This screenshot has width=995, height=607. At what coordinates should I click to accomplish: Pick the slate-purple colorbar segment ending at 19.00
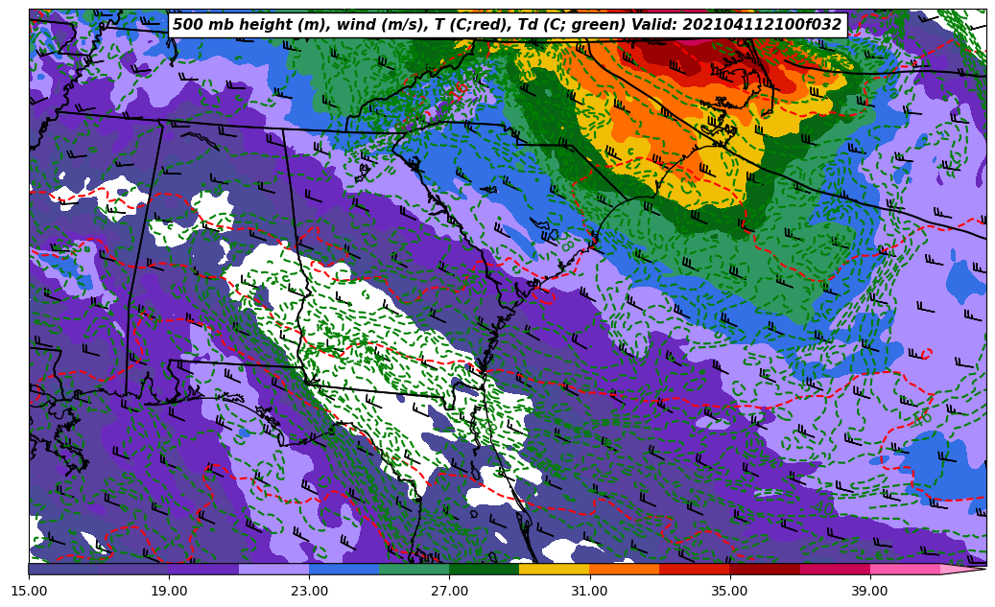pyautogui.click(x=134, y=569)
